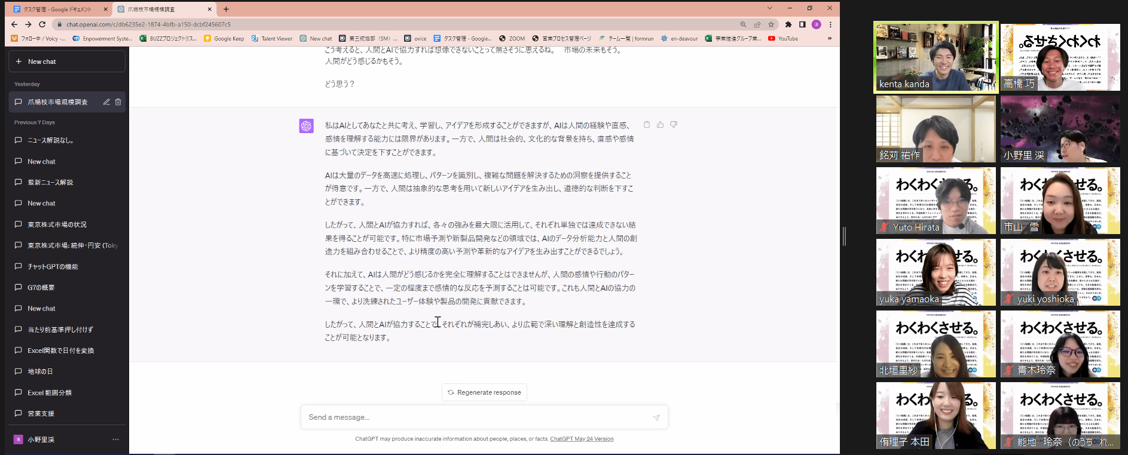
Task: Click the Send a message input field
Action: (475, 417)
